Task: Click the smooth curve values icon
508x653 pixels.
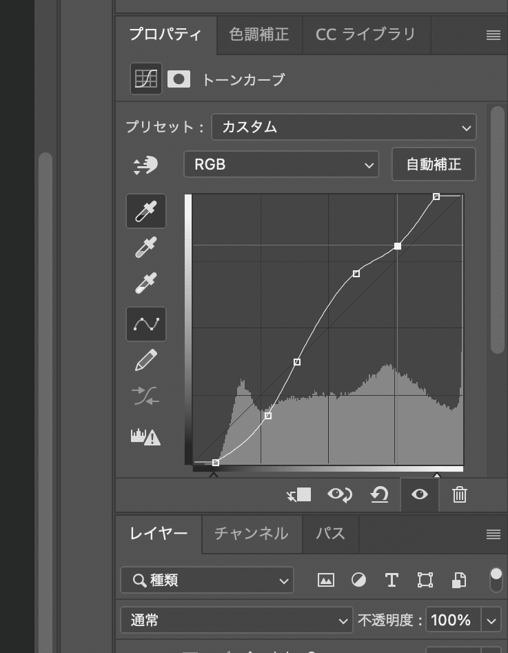Action: pos(145,396)
